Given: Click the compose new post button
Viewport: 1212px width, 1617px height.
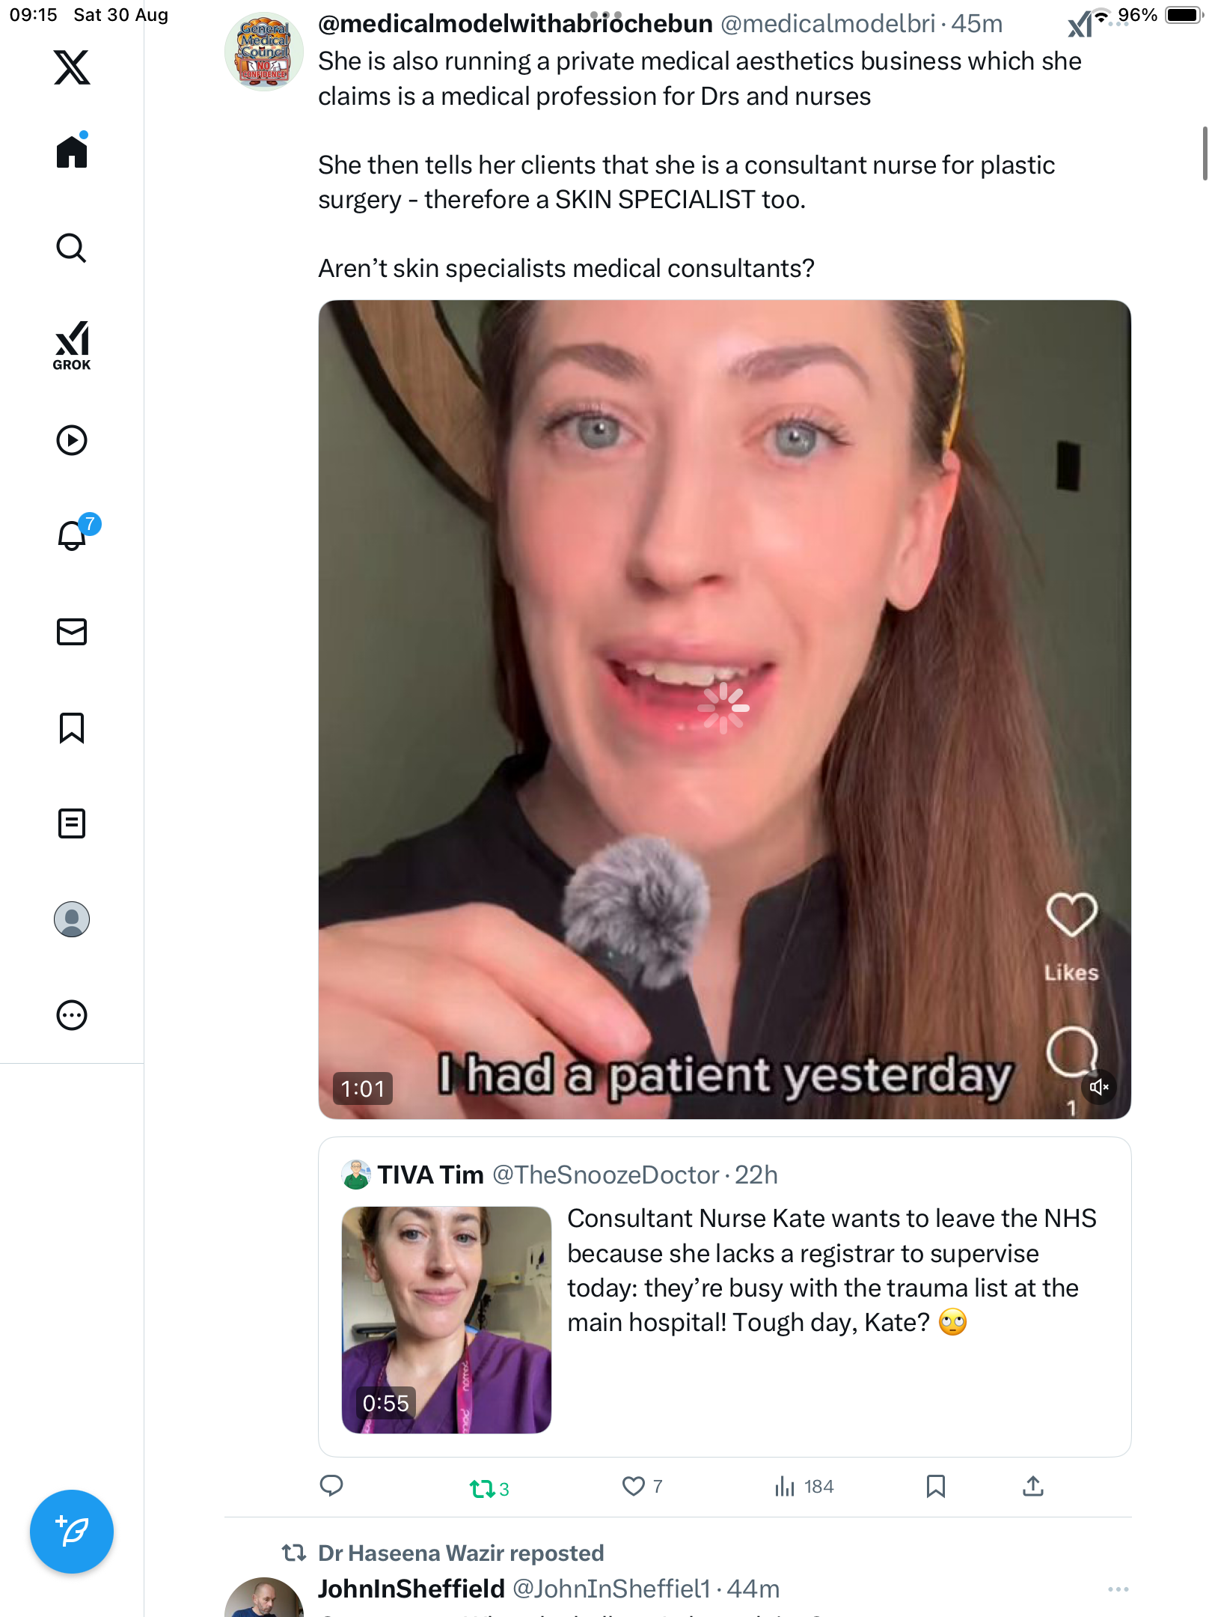Looking at the screenshot, I should click(72, 1532).
